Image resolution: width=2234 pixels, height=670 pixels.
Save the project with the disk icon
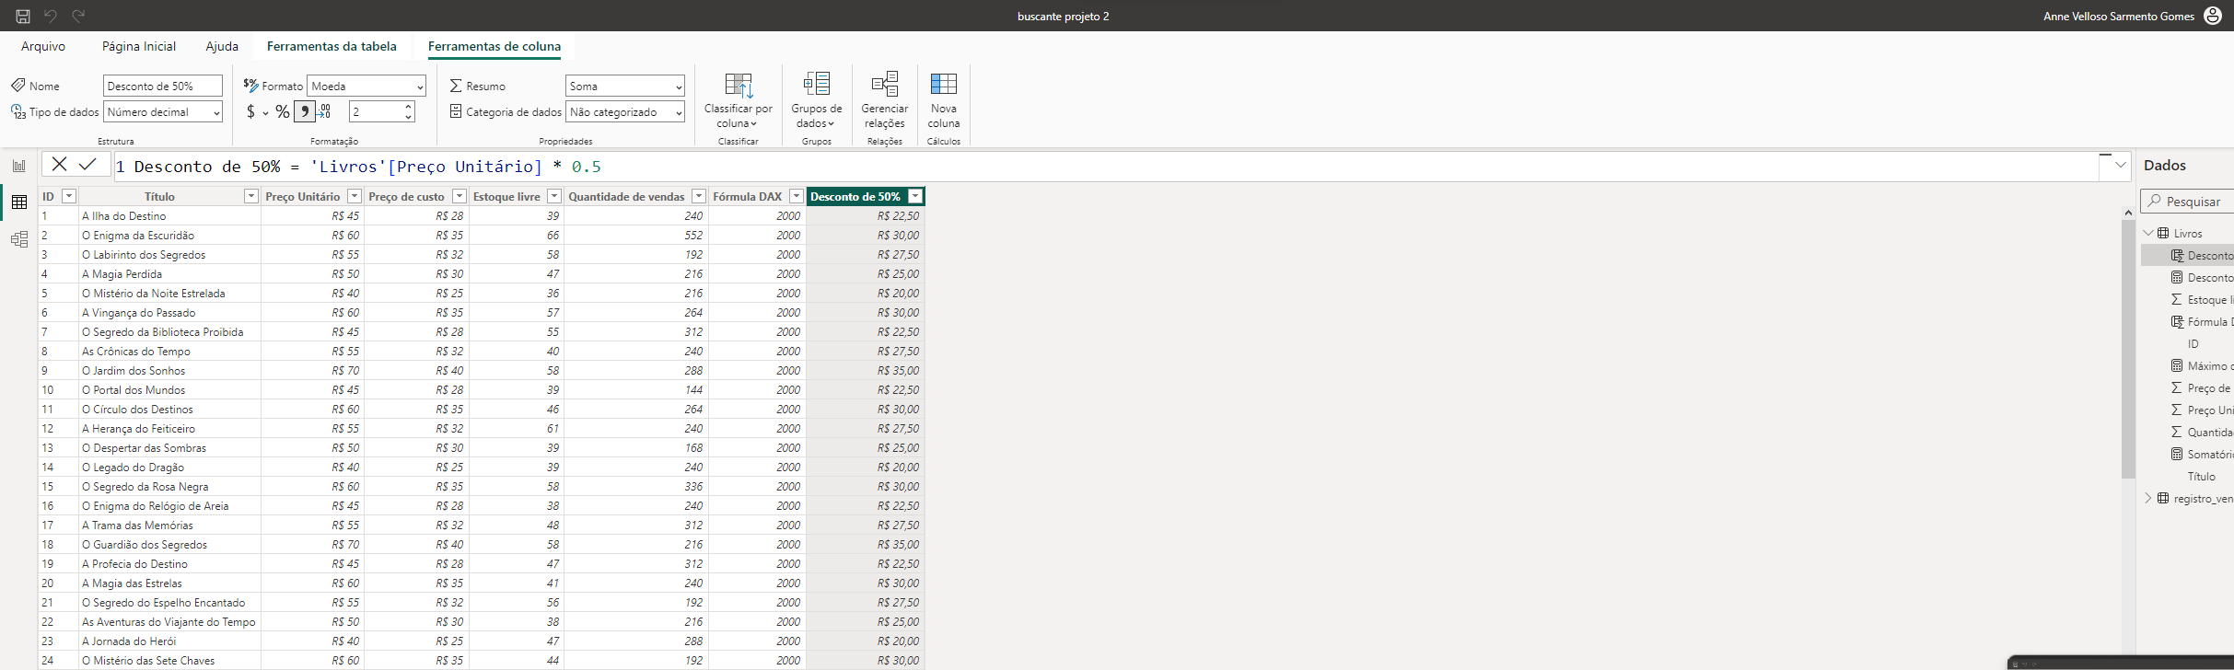[23, 16]
